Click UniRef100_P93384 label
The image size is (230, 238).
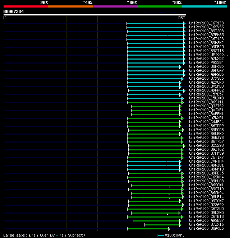click(x=206, y=62)
